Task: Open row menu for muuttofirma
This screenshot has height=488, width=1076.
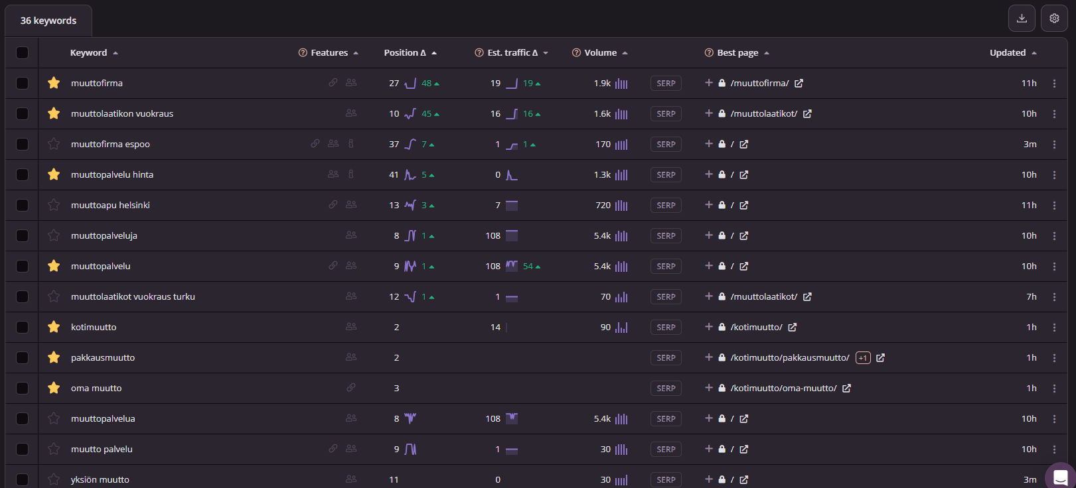Action: pyautogui.click(x=1054, y=84)
